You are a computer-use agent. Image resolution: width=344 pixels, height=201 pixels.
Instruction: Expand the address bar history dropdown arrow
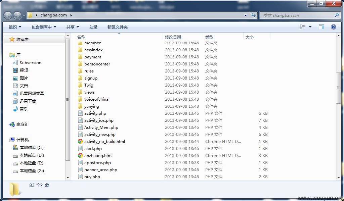click(246, 15)
